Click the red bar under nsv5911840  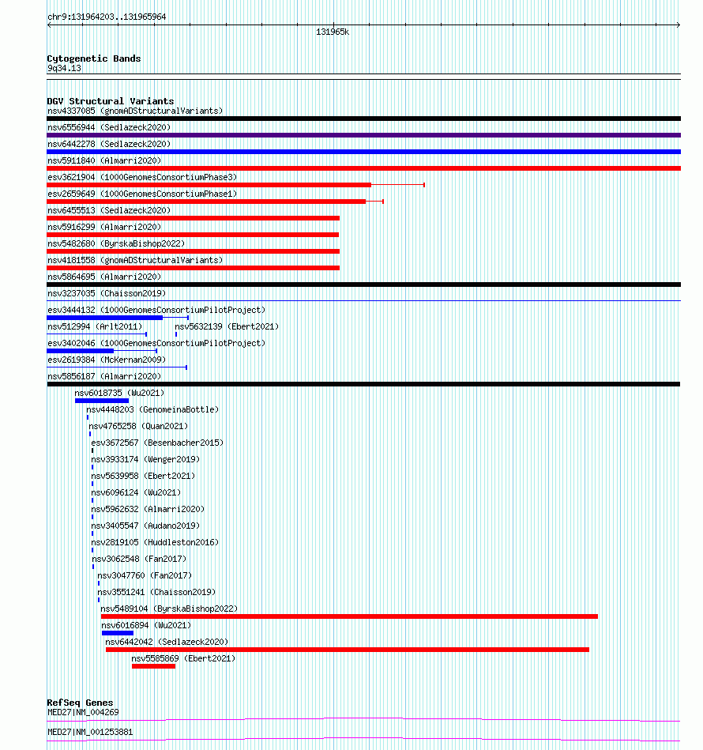tap(363, 168)
